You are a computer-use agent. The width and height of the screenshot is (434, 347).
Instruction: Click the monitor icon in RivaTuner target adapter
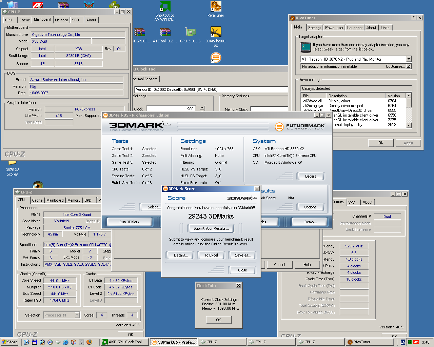(305, 47)
